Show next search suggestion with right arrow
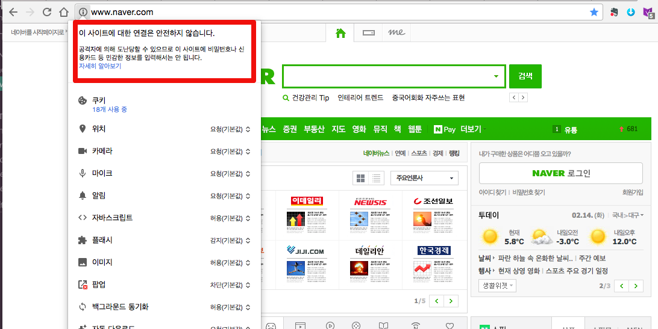 [523, 97]
